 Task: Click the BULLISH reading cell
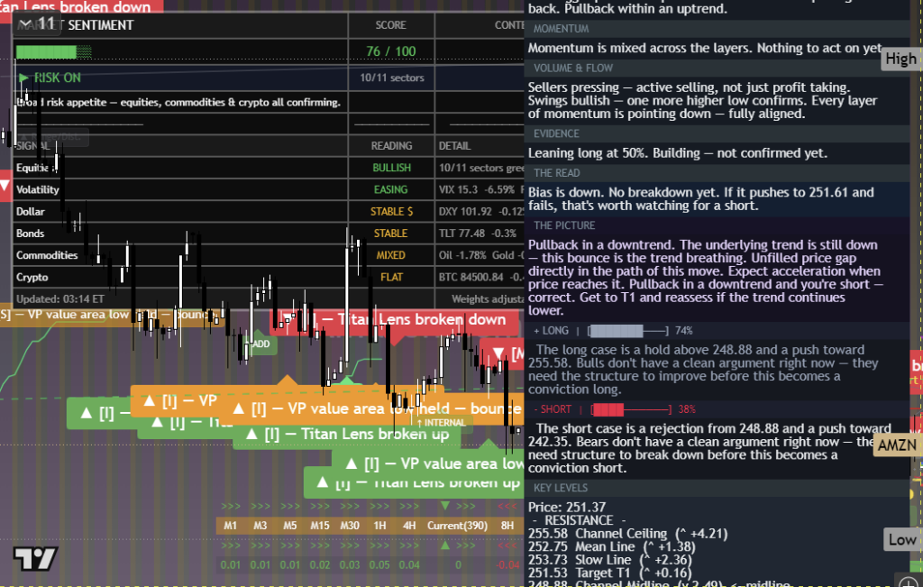[391, 168]
